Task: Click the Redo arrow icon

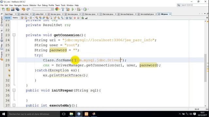Action: (28, 9)
